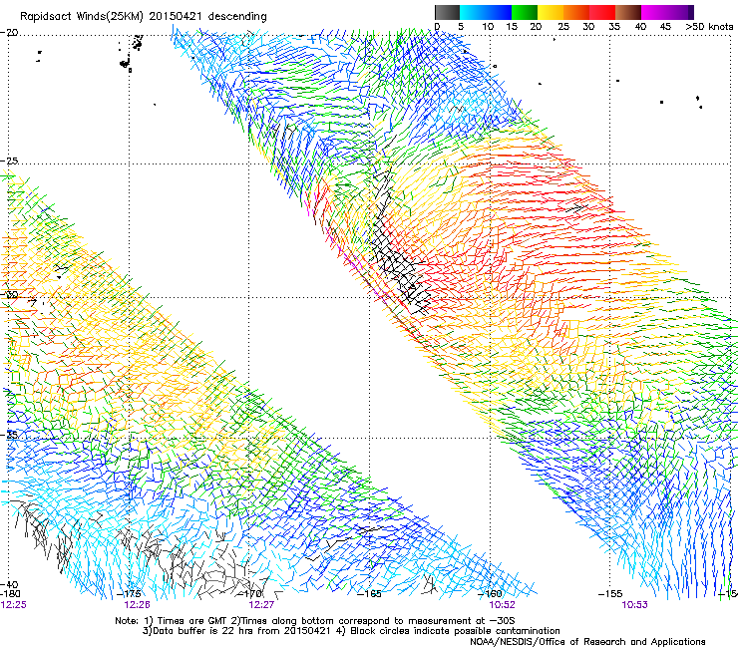Viewport: 738px width, 648px height.
Task: Click the longitude label -175
Action: click(x=129, y=594)
